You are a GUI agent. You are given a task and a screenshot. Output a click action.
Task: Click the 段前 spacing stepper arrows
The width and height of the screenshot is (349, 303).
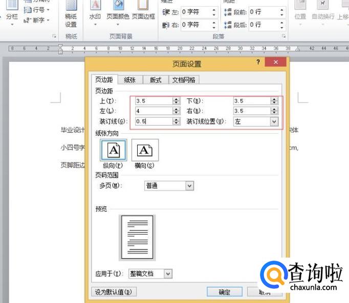[x=282, y=12]
